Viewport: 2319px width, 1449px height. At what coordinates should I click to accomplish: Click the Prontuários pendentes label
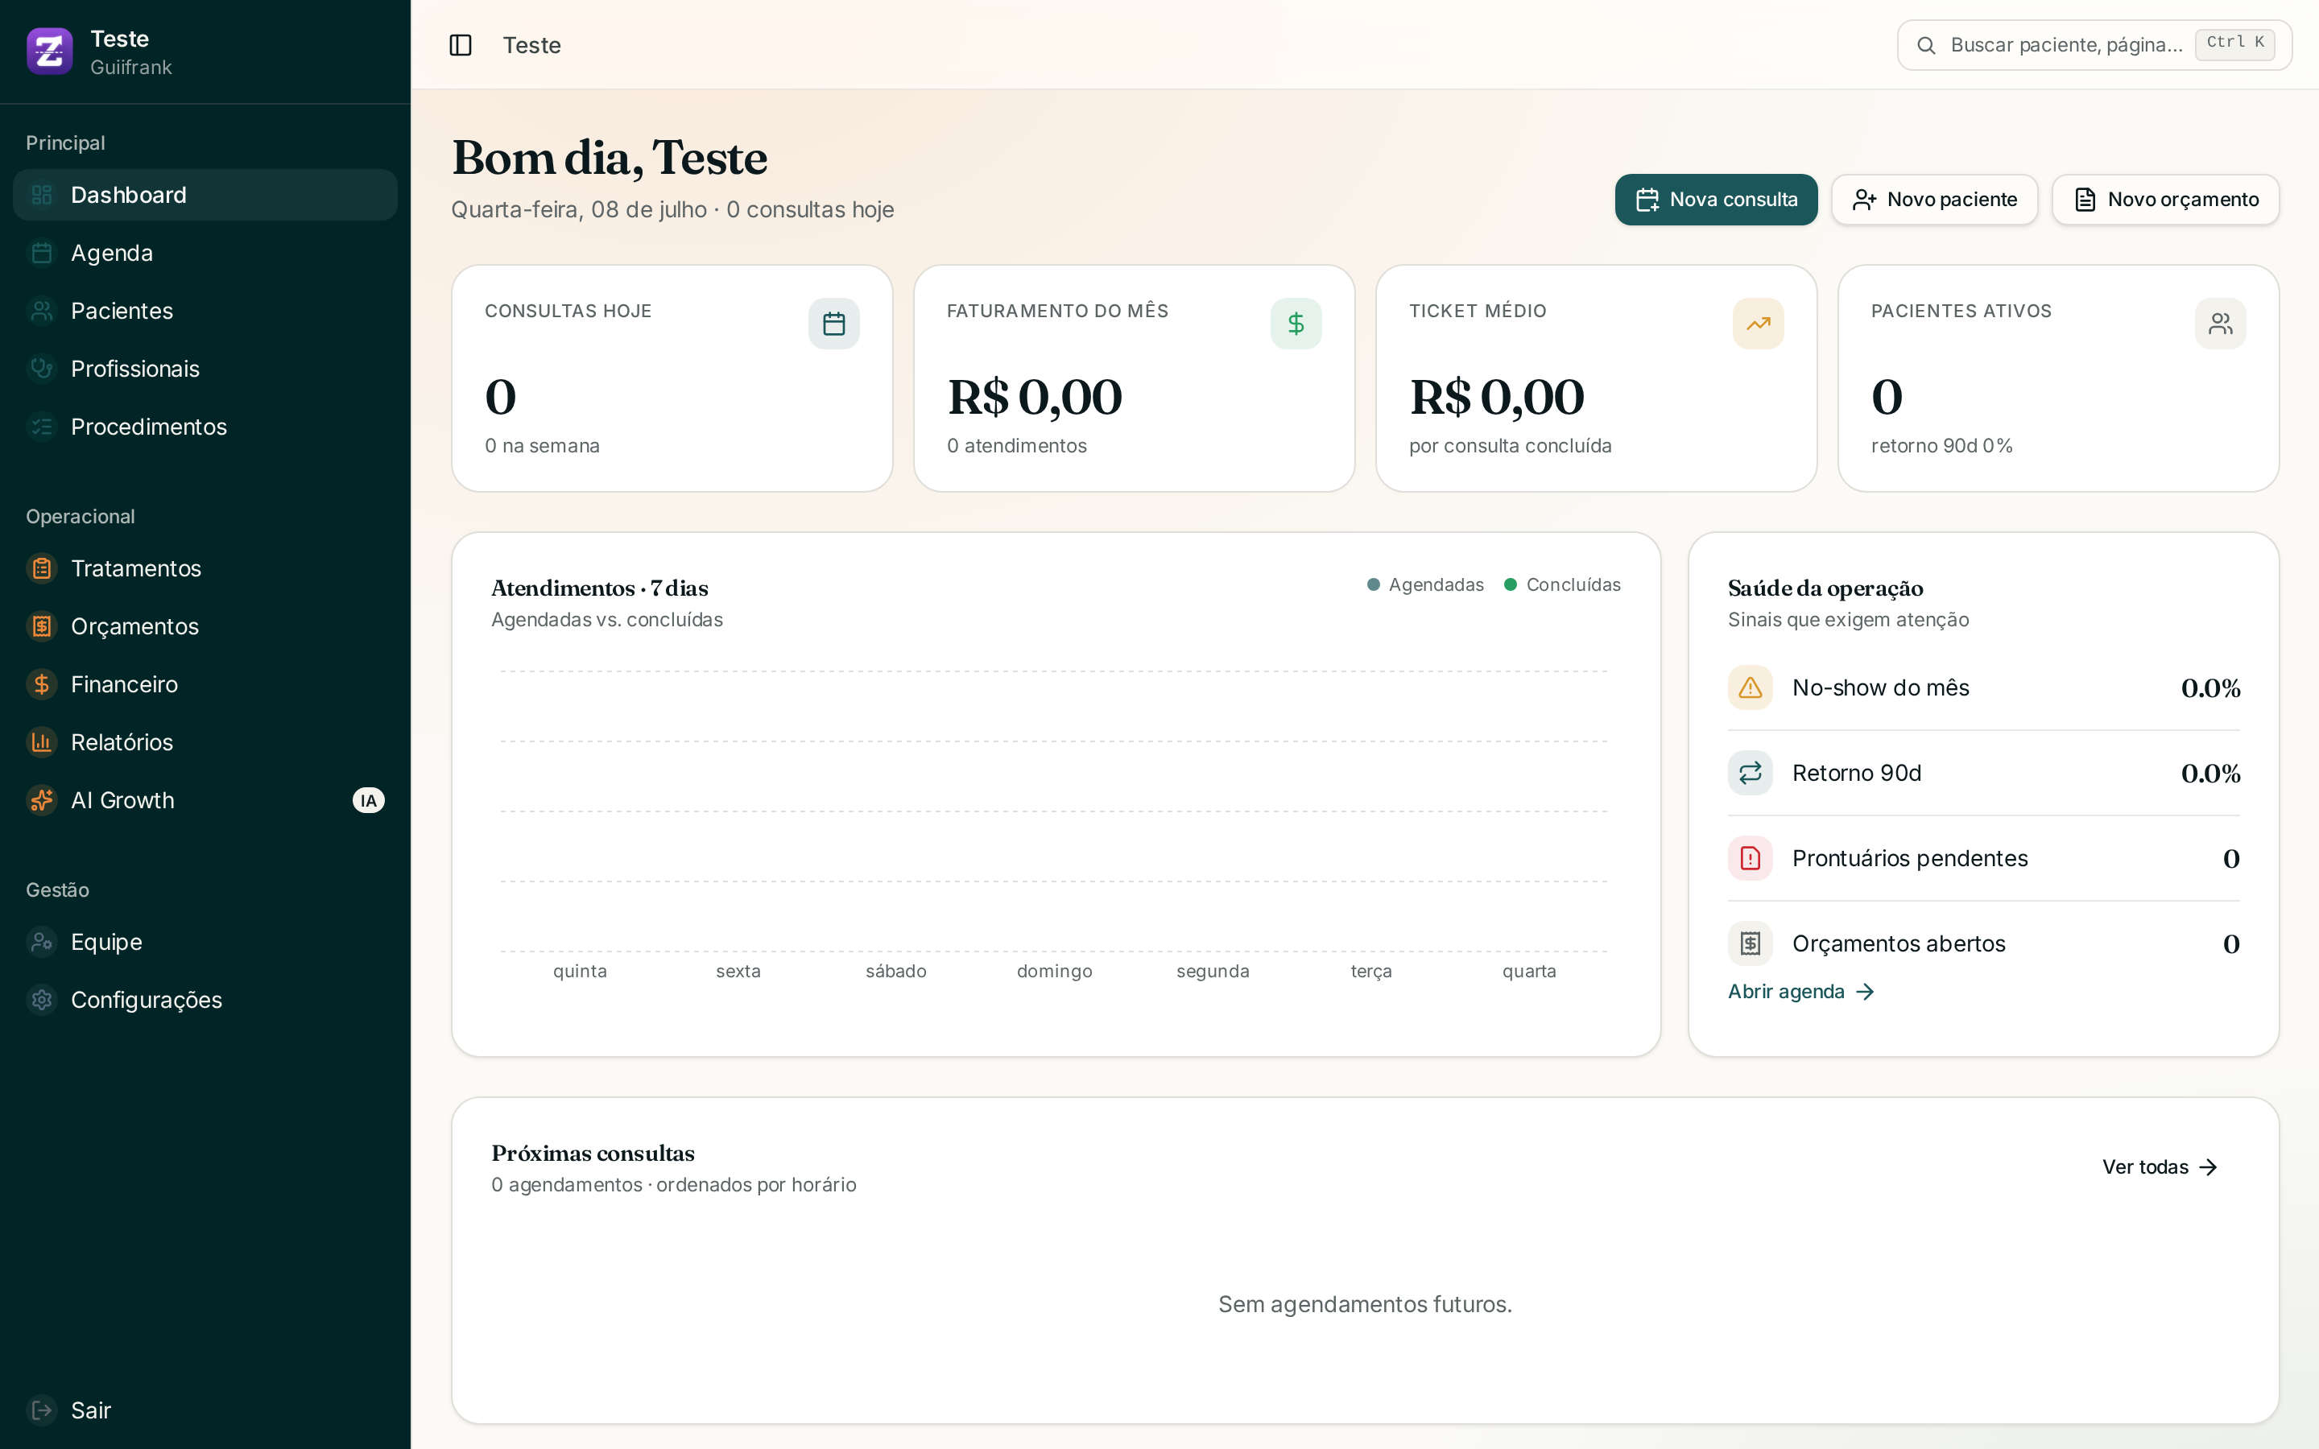[1910, 859]
